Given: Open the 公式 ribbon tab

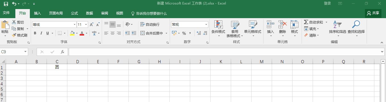Looking at the screenshot, I should point(74,13).
